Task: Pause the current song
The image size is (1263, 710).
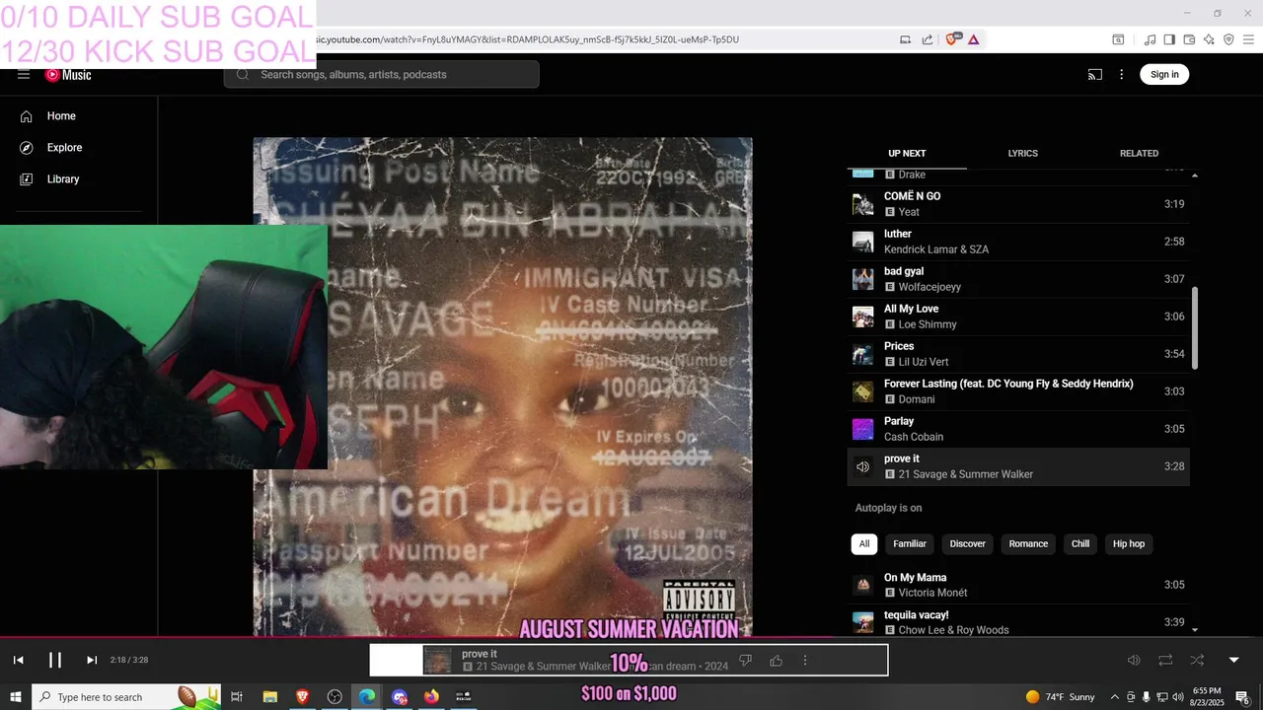Action: 55,661
